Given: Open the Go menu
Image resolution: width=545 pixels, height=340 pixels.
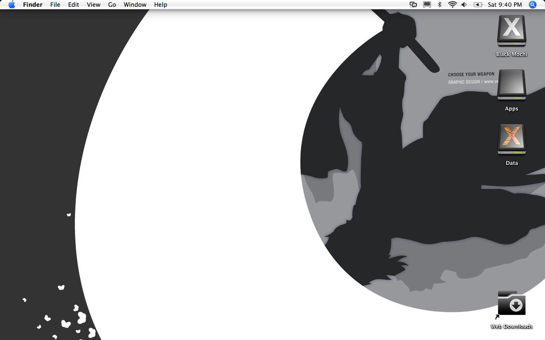Looking at the screenshot, I should 112,5.
